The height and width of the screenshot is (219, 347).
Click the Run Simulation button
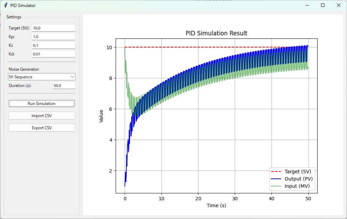tap(42, 104)
